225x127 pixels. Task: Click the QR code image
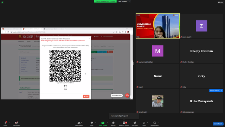click(x=65, y=66)
